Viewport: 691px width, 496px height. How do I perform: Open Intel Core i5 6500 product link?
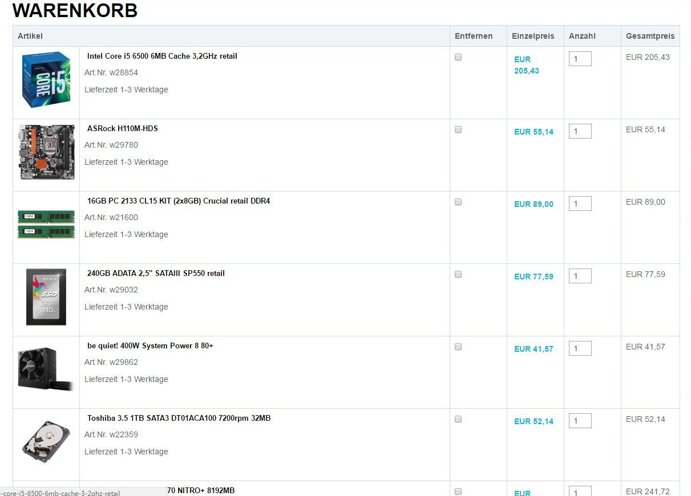(162, 56)
